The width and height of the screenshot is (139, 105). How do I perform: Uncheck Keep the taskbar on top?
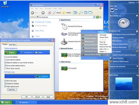point(5,63)
